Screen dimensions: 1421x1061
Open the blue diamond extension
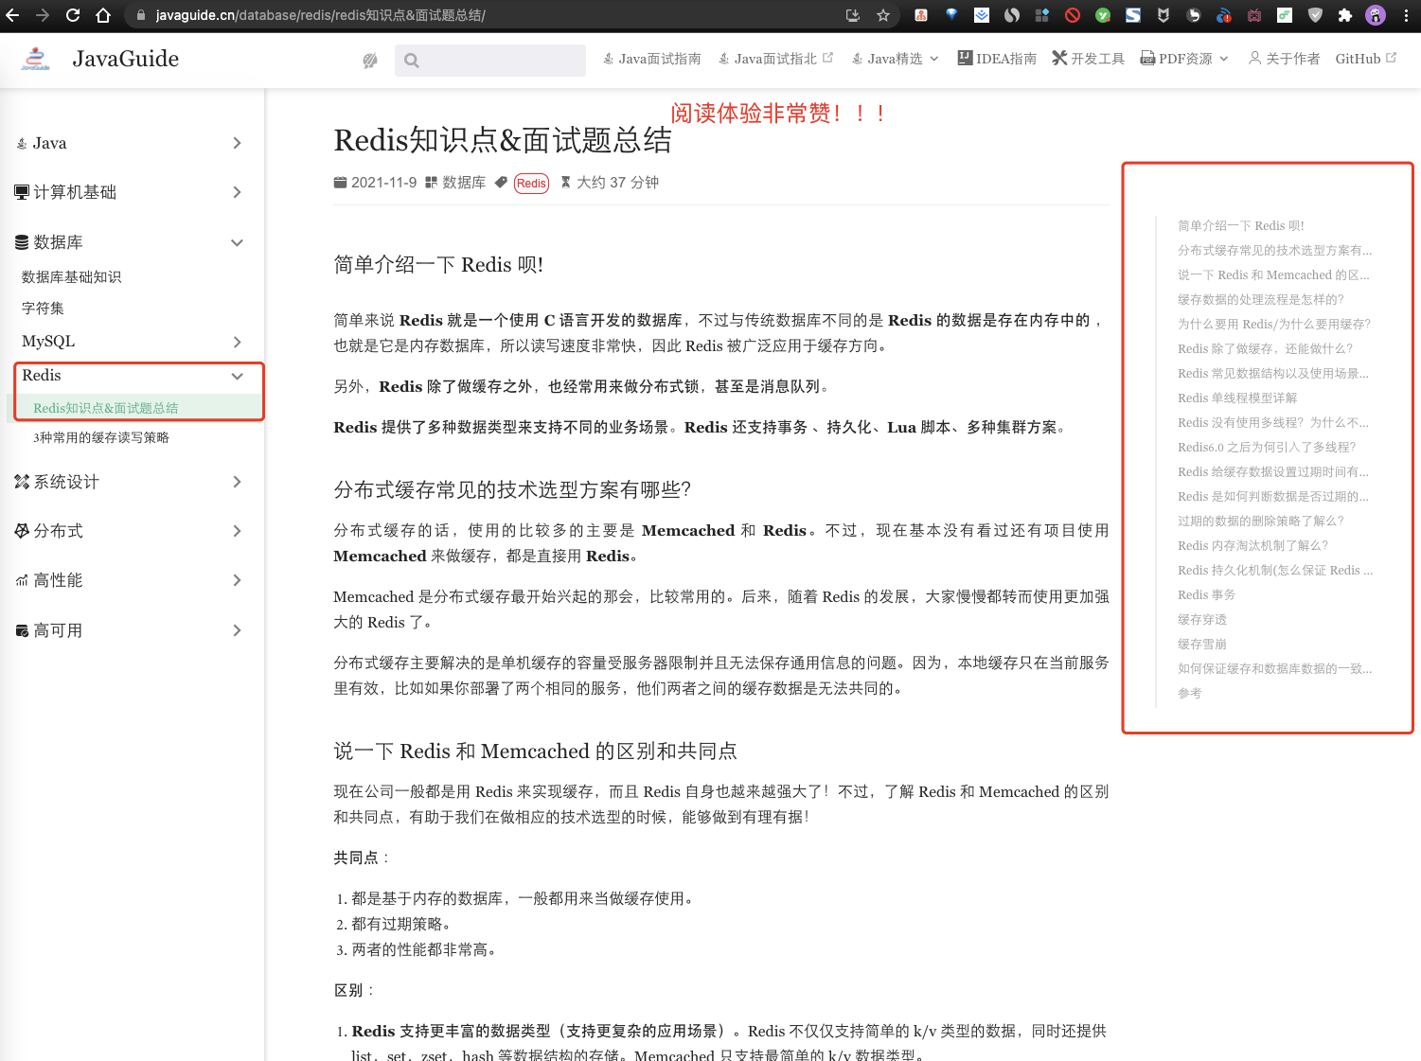coord(951,15)
